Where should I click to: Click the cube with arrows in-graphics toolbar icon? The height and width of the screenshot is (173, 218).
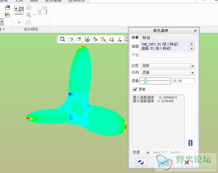point(95,39)
